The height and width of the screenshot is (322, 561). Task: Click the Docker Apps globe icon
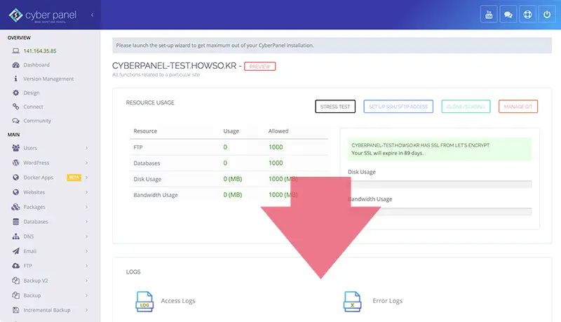click(x=15, y=177)
